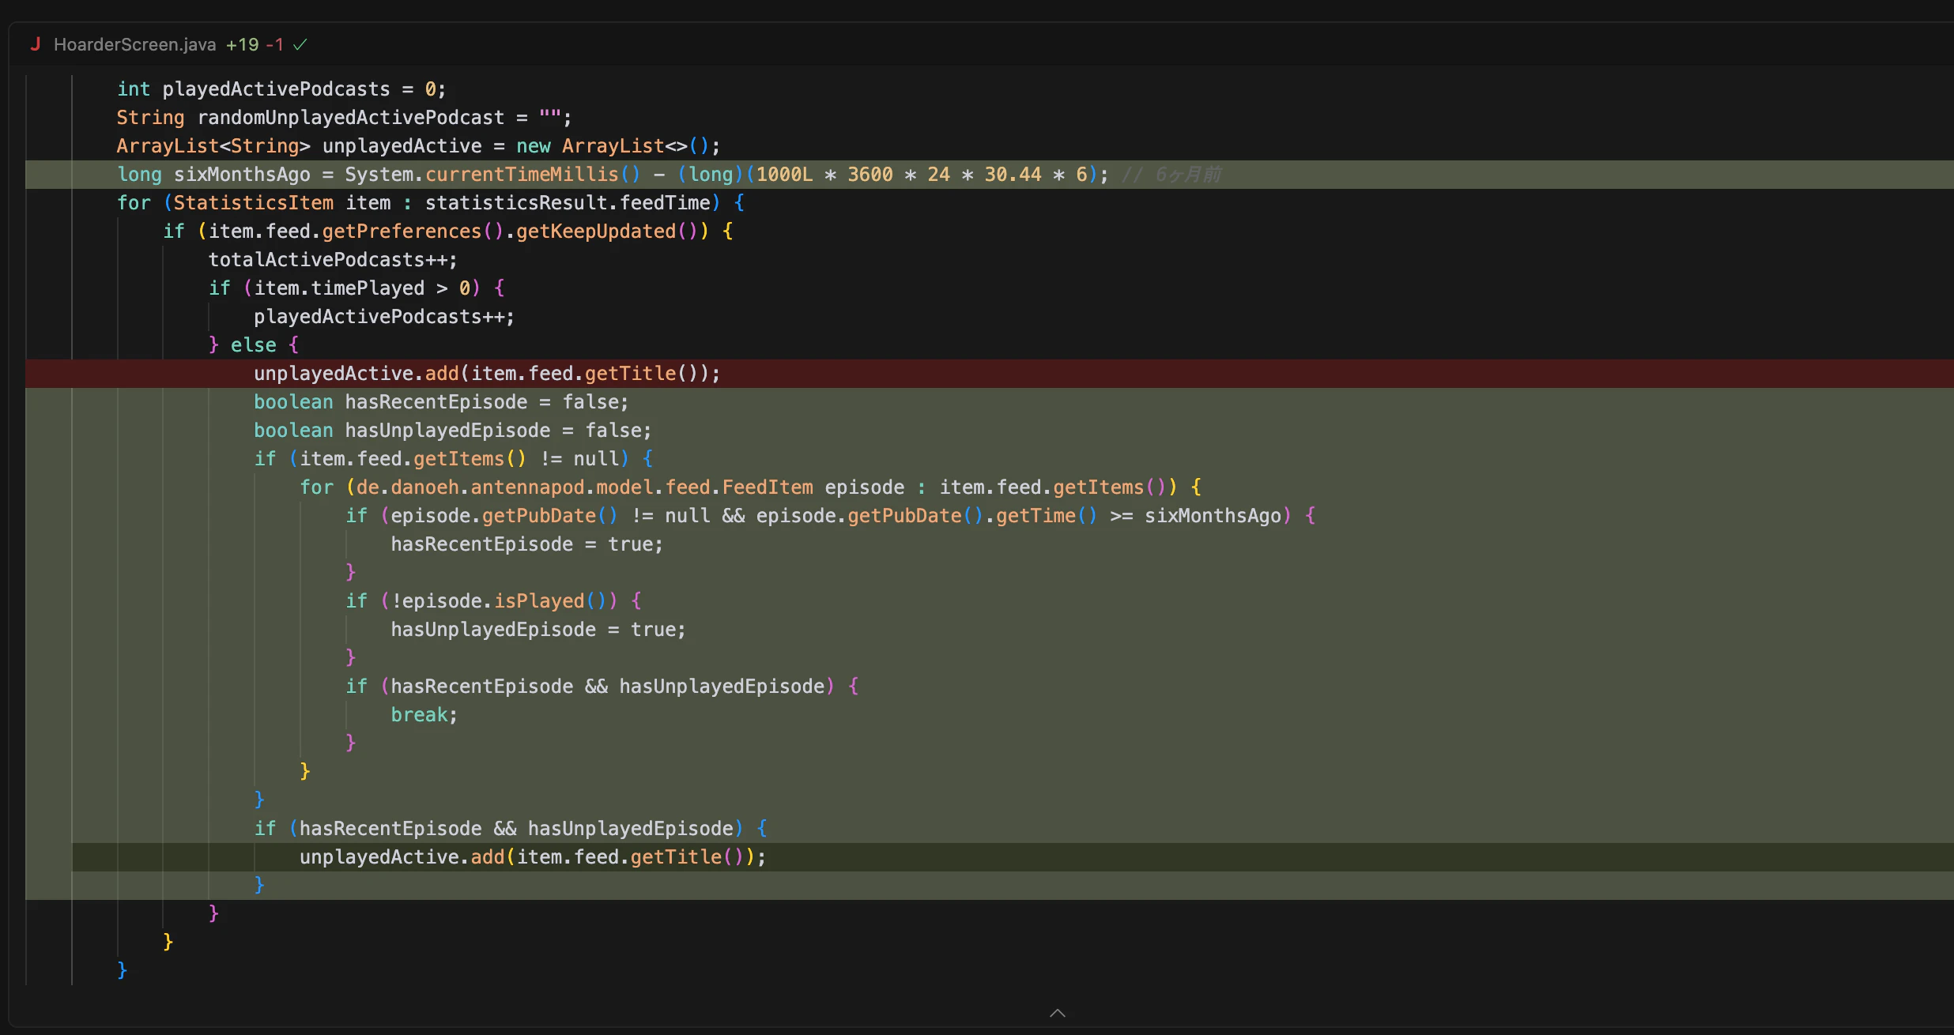
Task: Click the green checkmark applied icon
Action: pos(300,44)
